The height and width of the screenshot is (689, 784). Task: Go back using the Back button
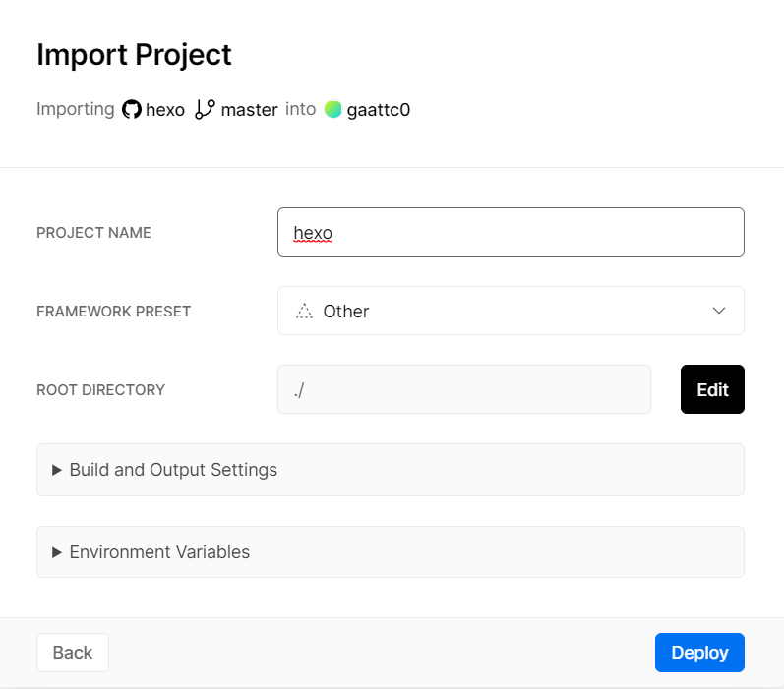click(73, 653)
